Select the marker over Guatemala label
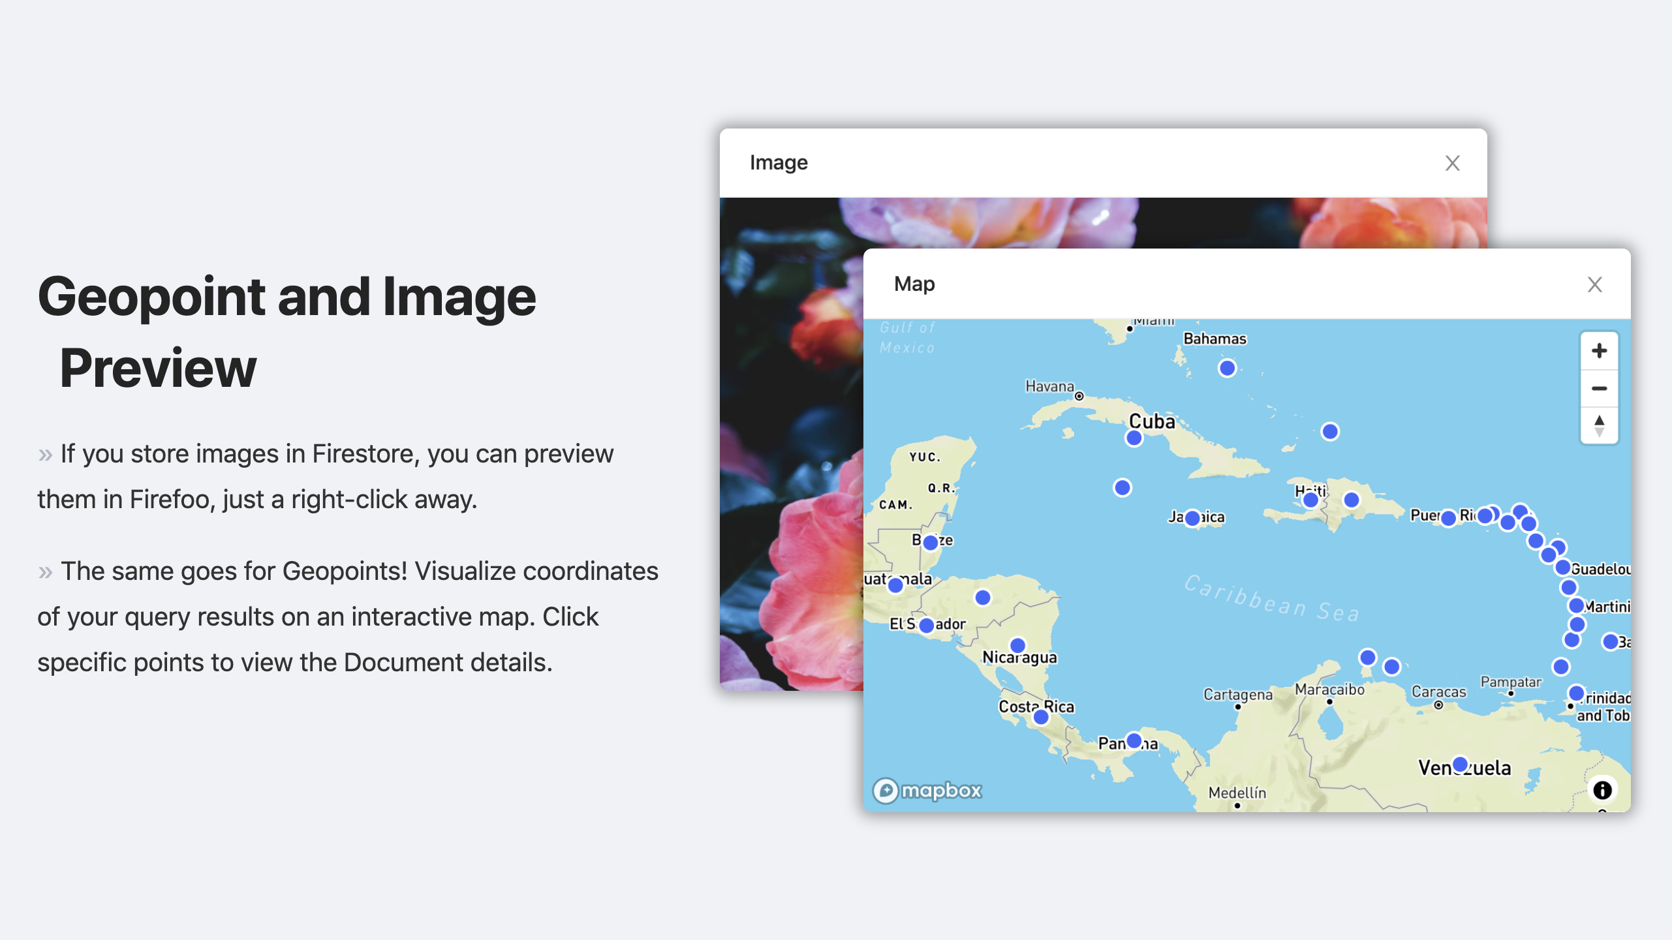The width and height of the screenshot is (1672, 940). pos(895,585)
